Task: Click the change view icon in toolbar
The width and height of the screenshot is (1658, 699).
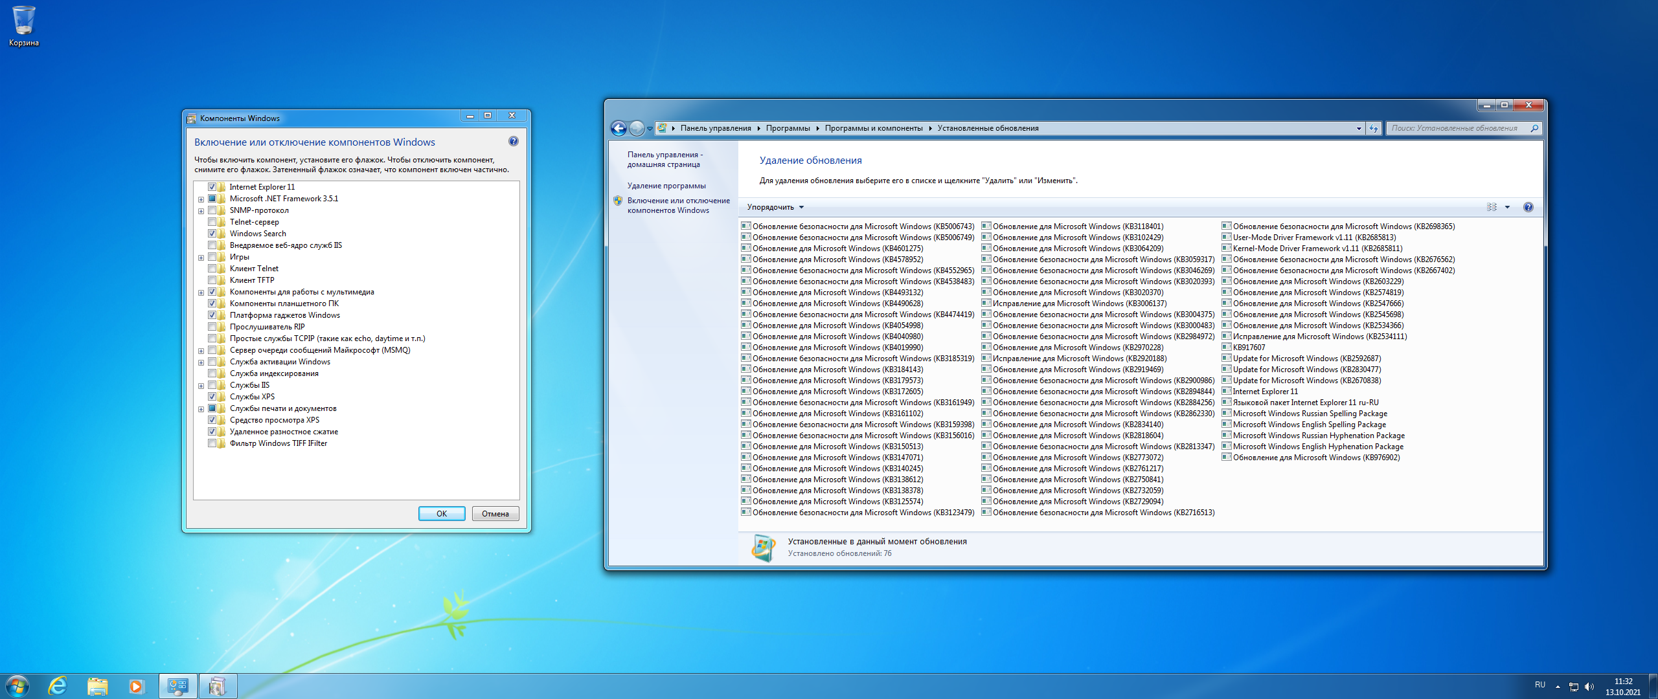Action: 1492,207
